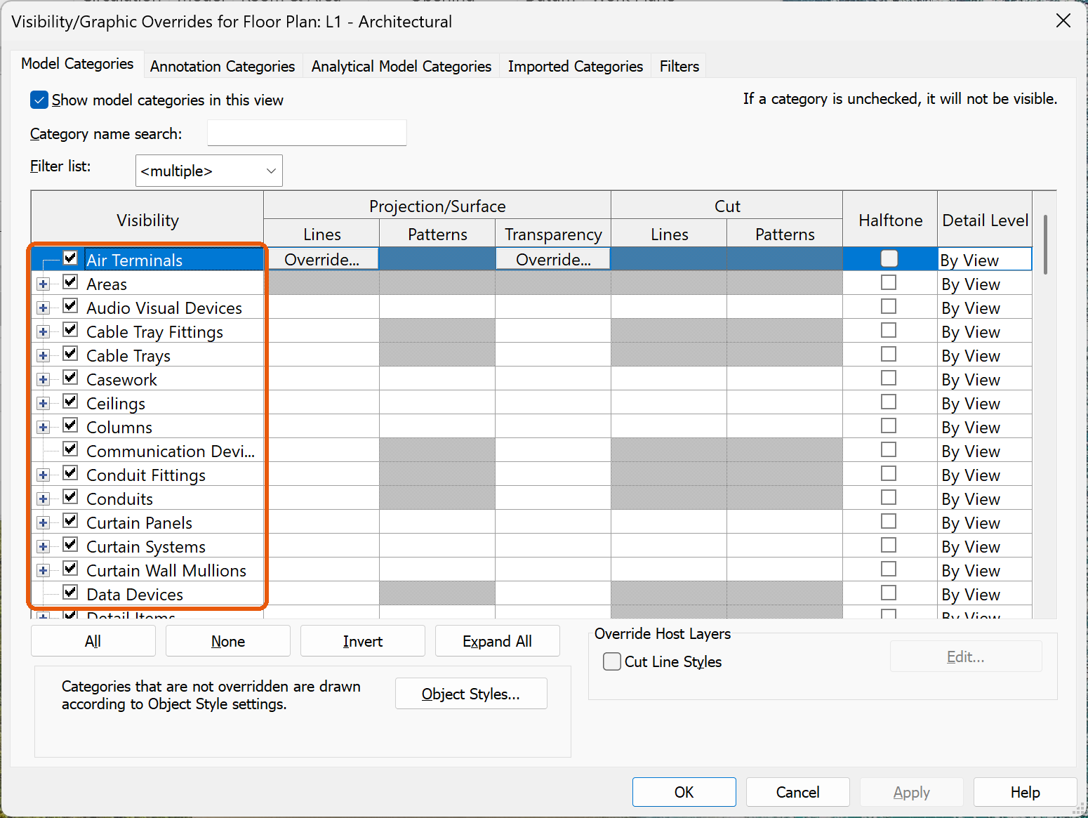The width and height of the screenshot is (1088, 818).
Task: Open the Imported Categories tab
Action: click(x=576, y=66)
